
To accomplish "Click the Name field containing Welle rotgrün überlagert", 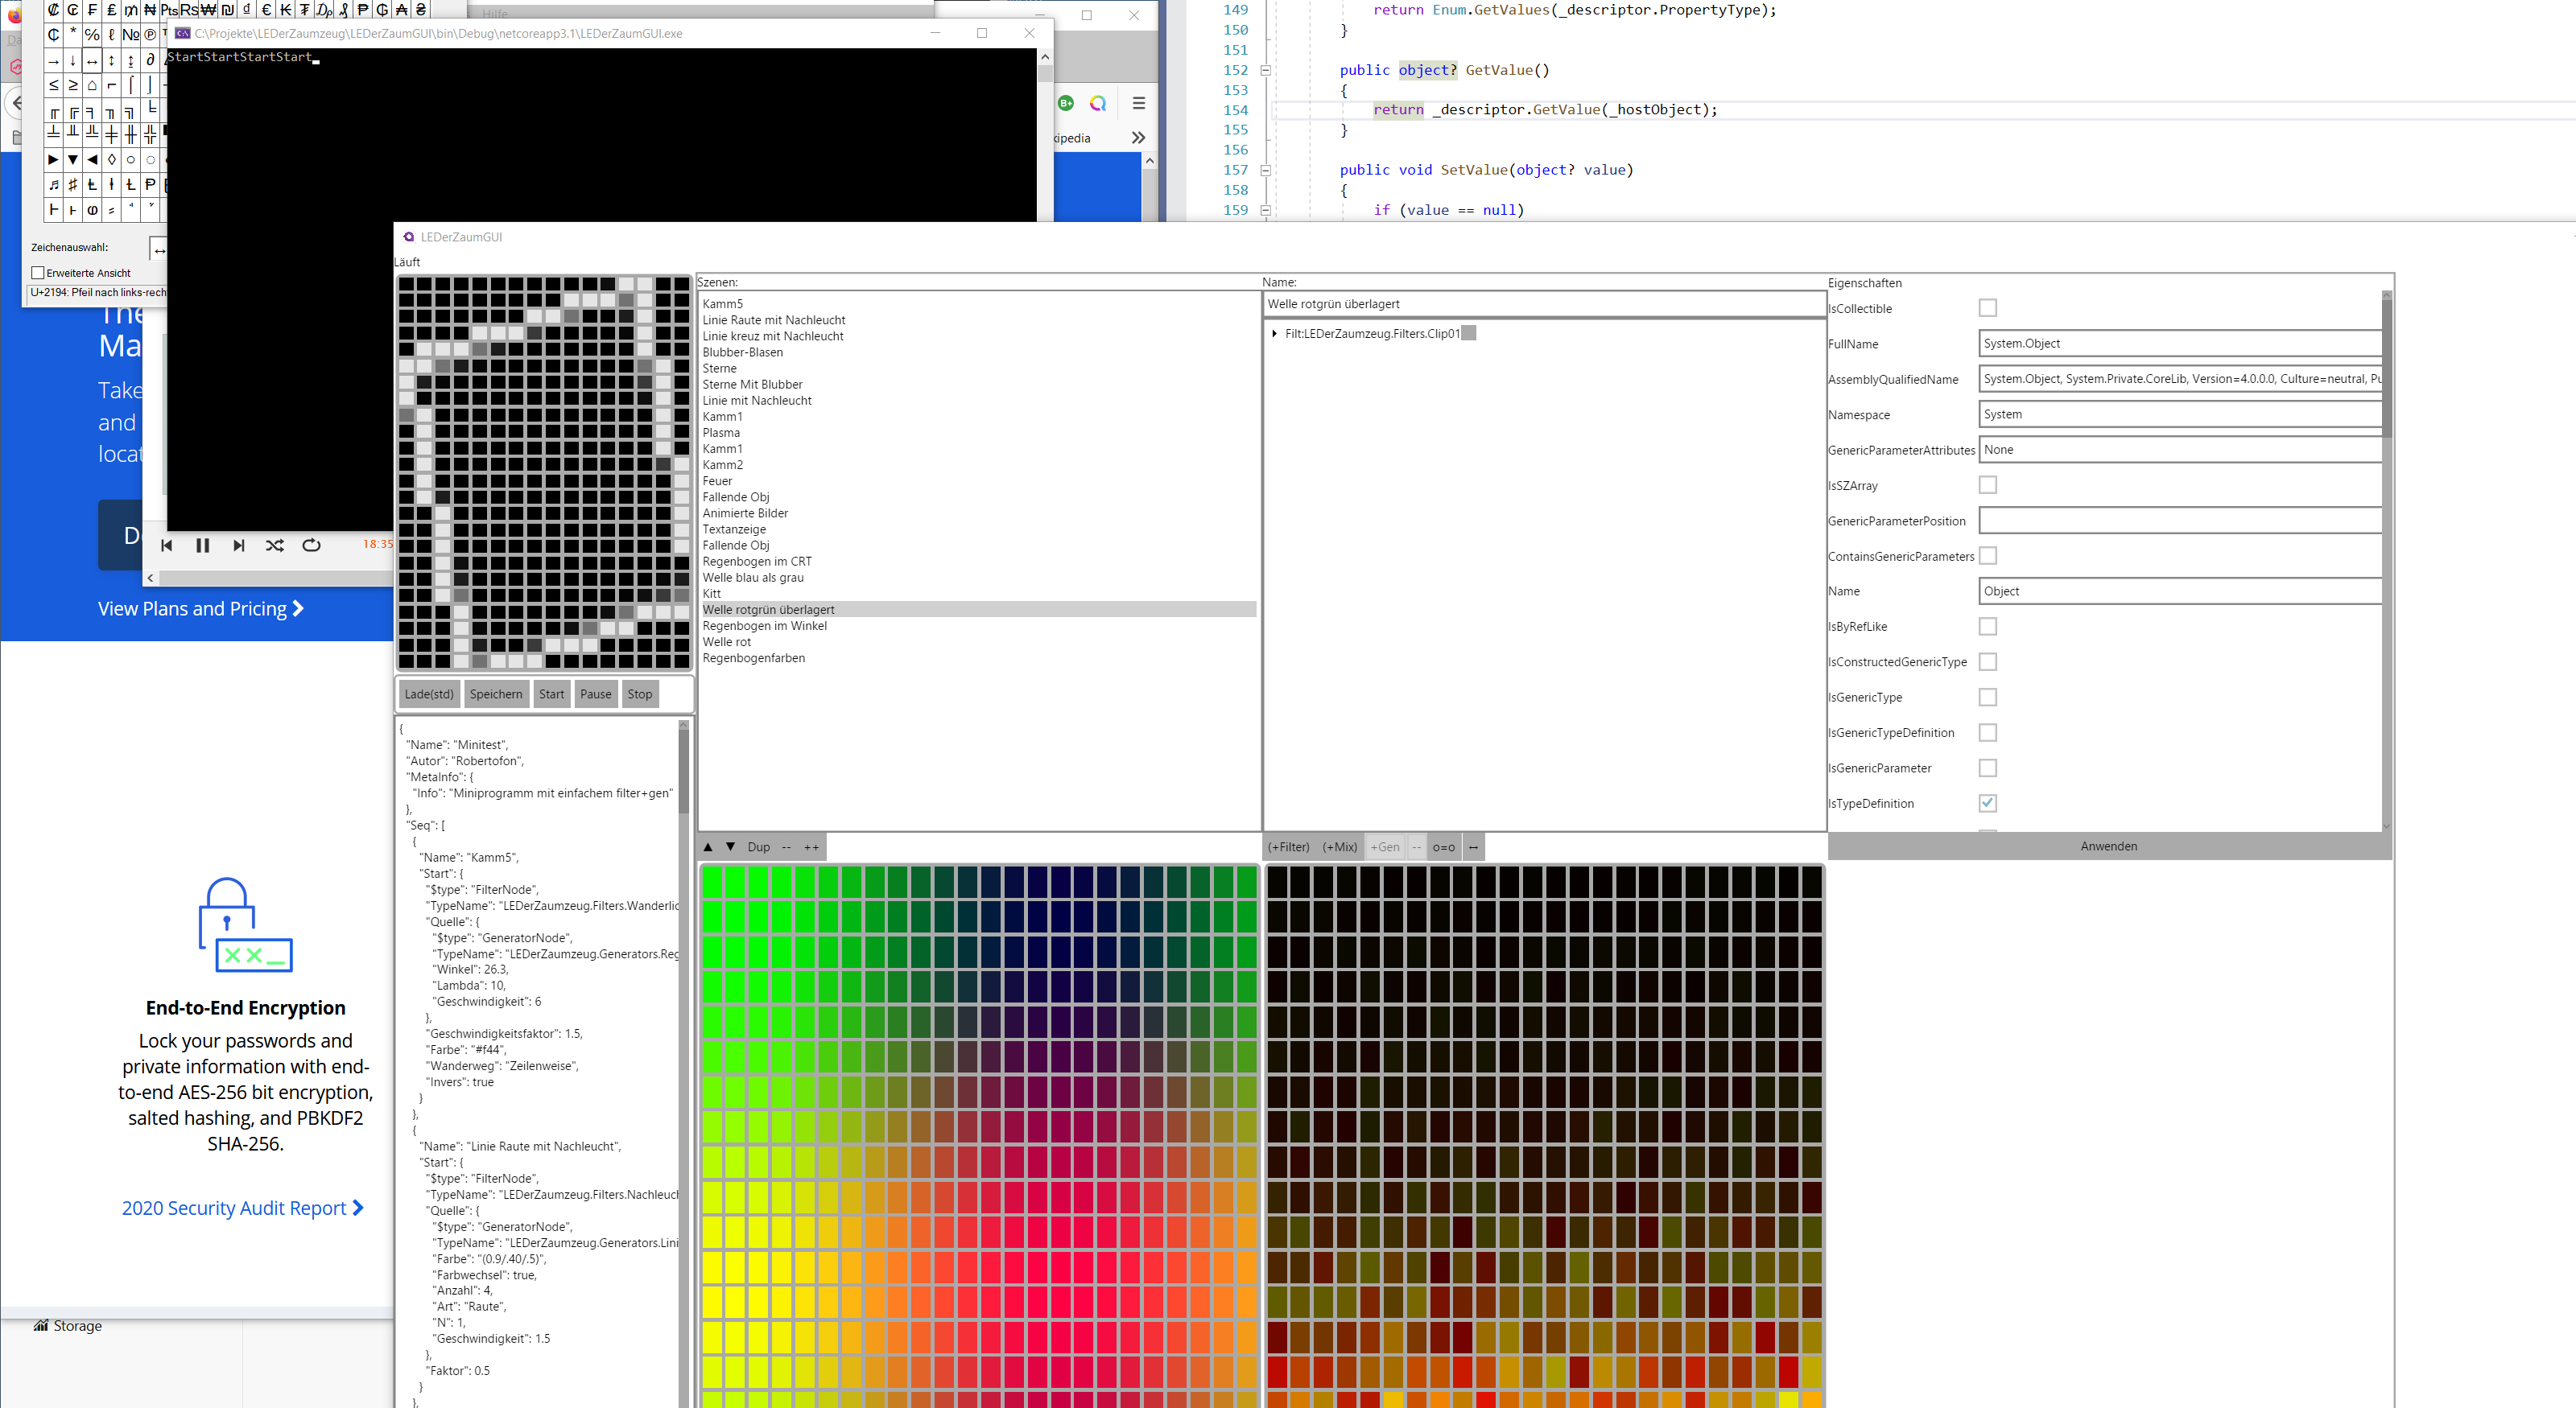I will click(1543, 304).
